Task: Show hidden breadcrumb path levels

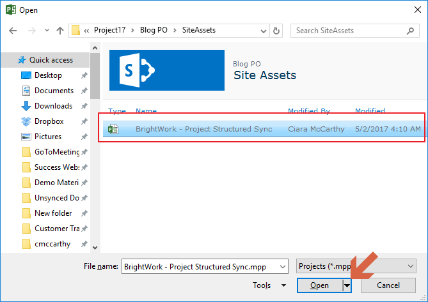Action: 86,31
